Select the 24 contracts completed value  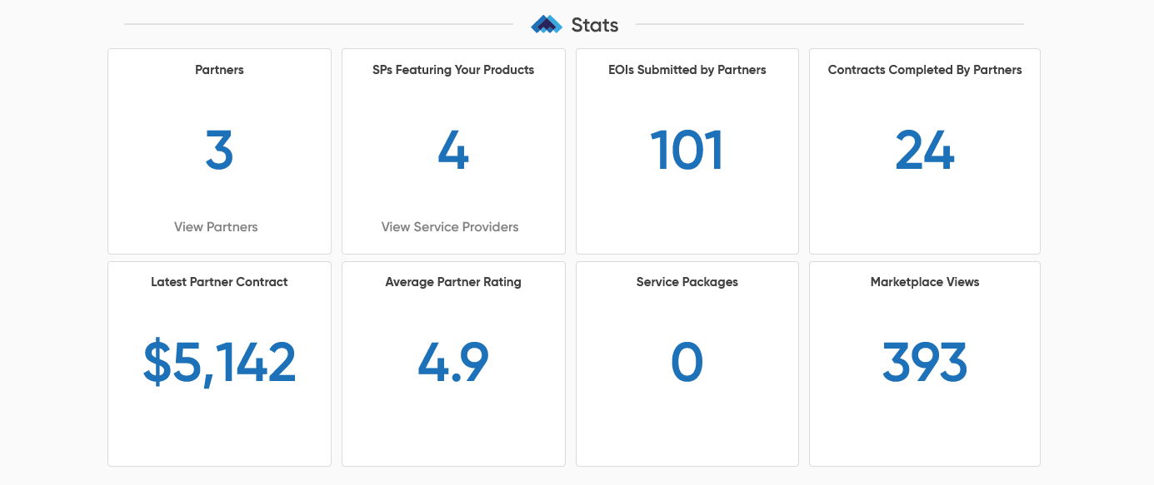point(925,151)
